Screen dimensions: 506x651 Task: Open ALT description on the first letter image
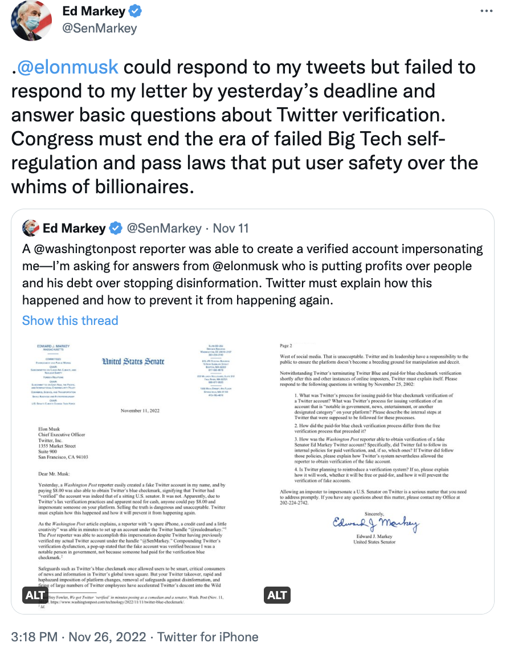[35, 595]
